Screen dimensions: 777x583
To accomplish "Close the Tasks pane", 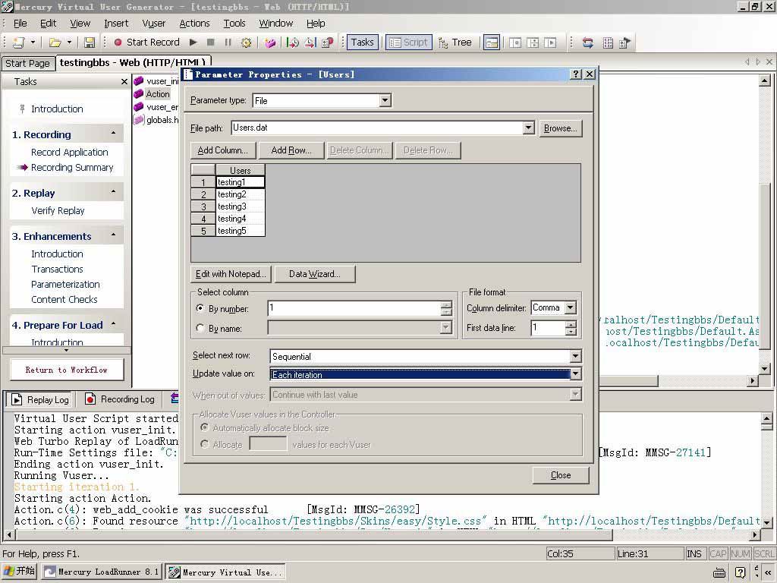I will click(x=124, y=82).
